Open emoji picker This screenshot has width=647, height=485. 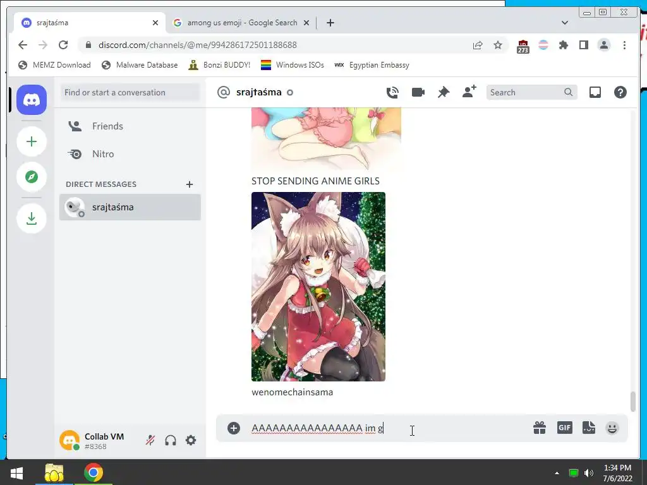[x=612, y=428]
